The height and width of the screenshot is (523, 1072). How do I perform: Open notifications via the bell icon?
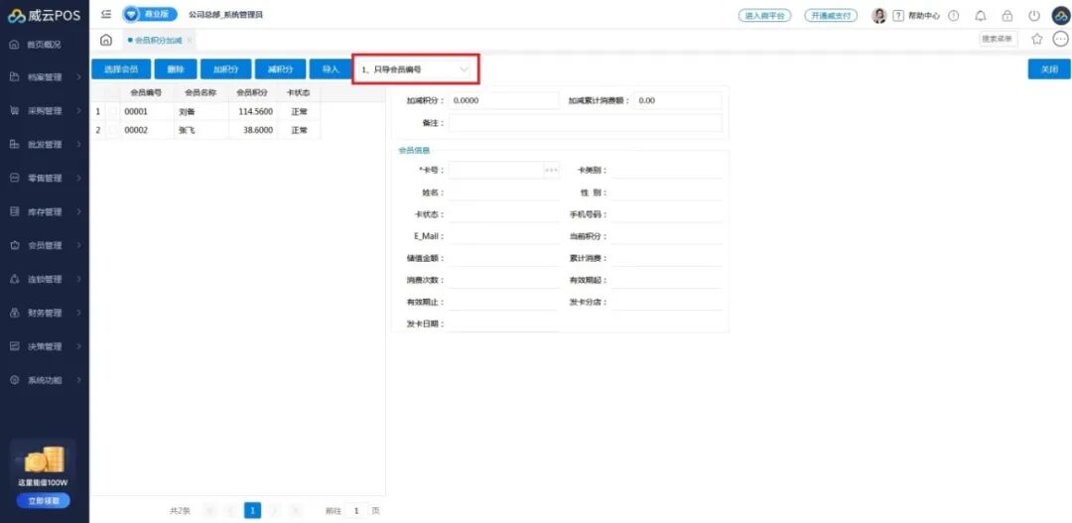click(981, 16)
